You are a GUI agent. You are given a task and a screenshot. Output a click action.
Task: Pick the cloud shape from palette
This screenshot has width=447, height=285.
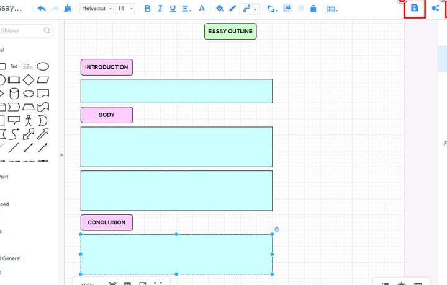(x=28, y=94)
